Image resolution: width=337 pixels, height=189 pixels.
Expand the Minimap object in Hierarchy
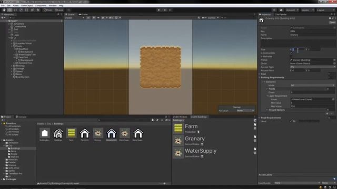[x=12, y=66]
